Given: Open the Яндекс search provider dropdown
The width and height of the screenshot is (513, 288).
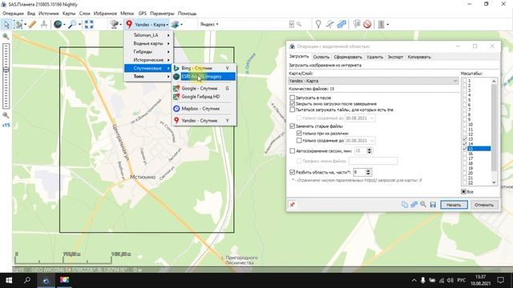Looking at the screenshot, I should click(209, 24).
